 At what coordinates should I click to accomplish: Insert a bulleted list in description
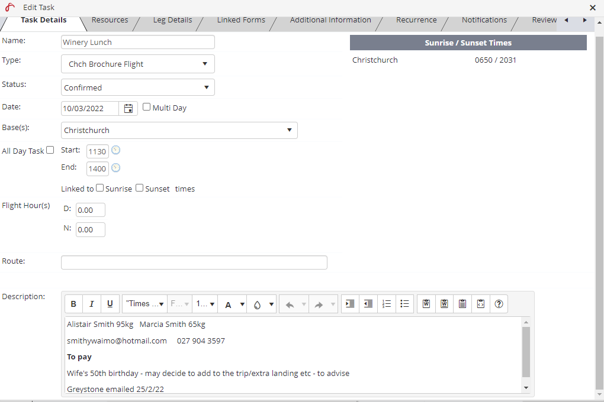[405, 304]
